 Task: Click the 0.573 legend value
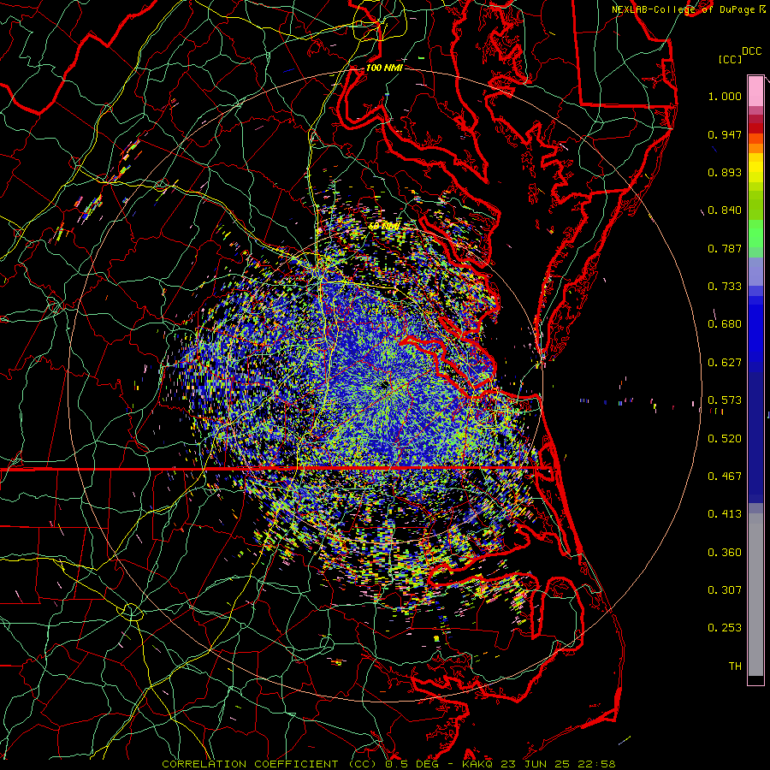click(x=725, y=400)
